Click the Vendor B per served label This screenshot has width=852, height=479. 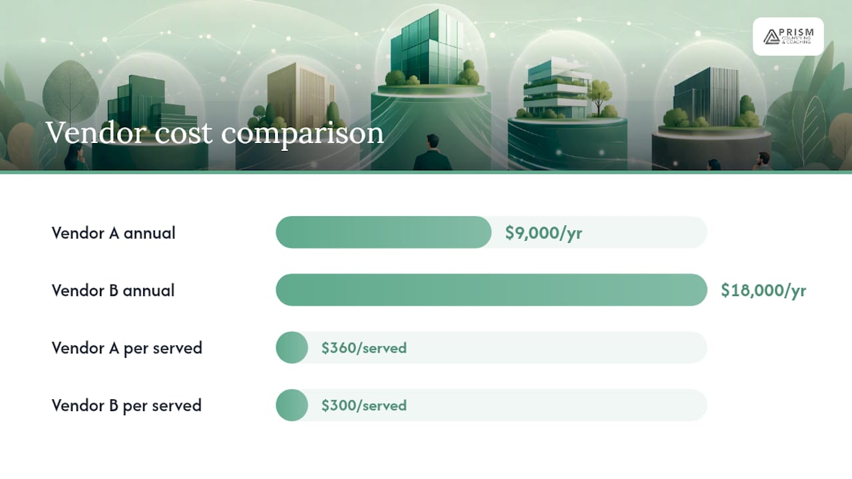pyautogui.click(x=126, y=405)
